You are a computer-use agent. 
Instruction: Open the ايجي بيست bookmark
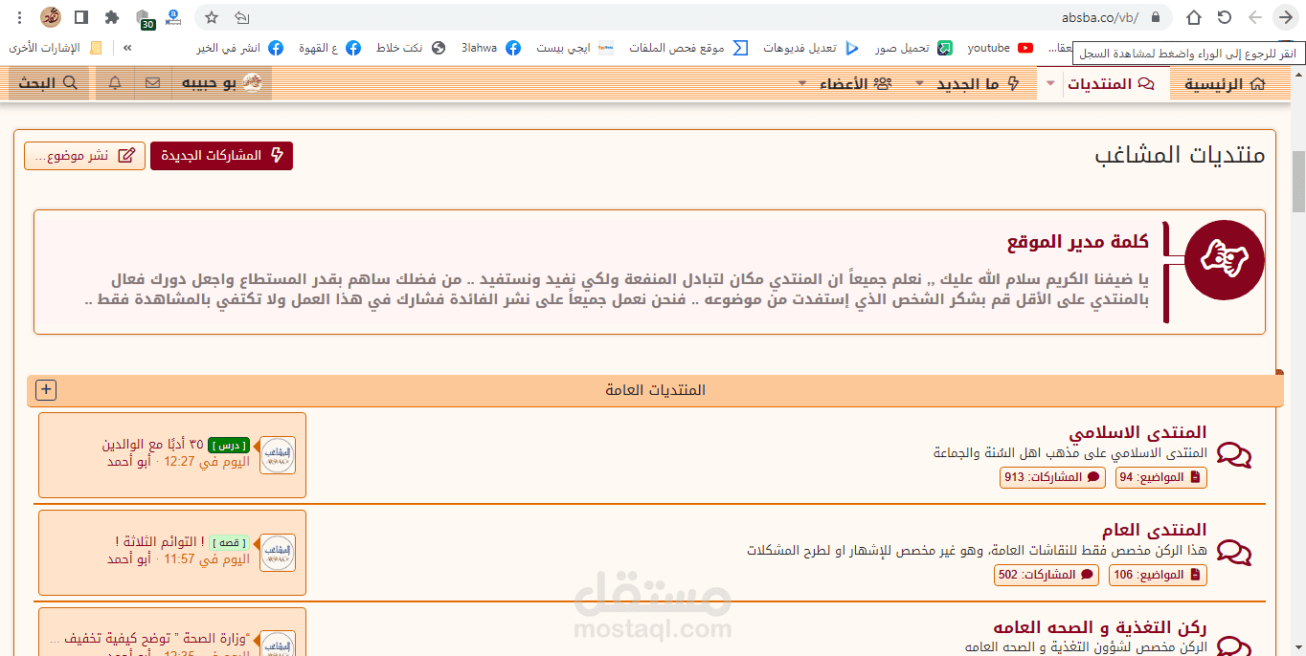(575, 48)
